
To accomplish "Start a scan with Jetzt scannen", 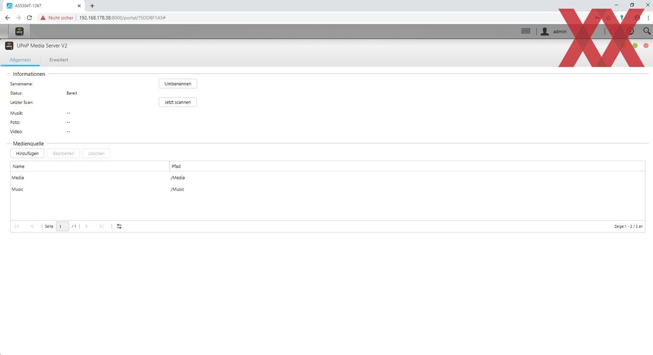I will (x=178, y=102).
